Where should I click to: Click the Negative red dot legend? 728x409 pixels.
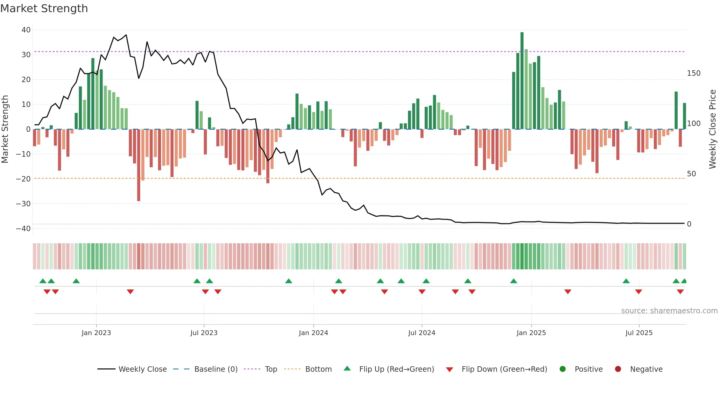tap(618, 369)
